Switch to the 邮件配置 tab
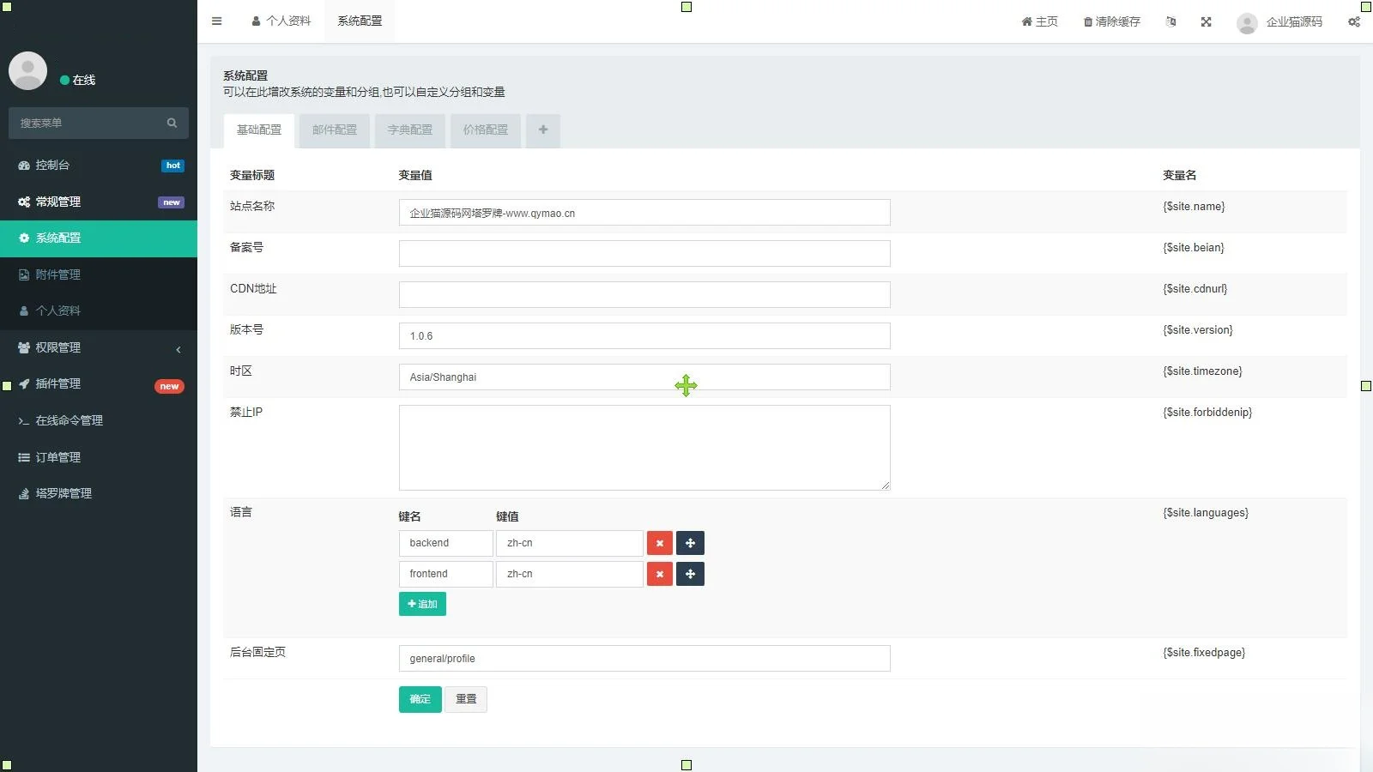Image resolution: width=1373 pixels, height=772 pixels. (334, 130)
